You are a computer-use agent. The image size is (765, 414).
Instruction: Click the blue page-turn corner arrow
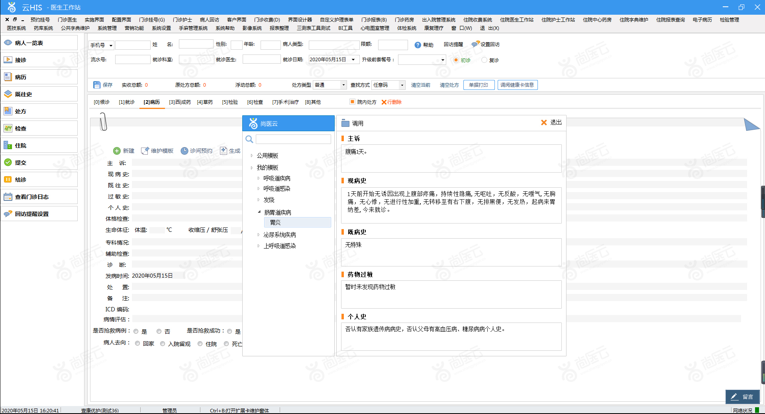coord(751,124)
